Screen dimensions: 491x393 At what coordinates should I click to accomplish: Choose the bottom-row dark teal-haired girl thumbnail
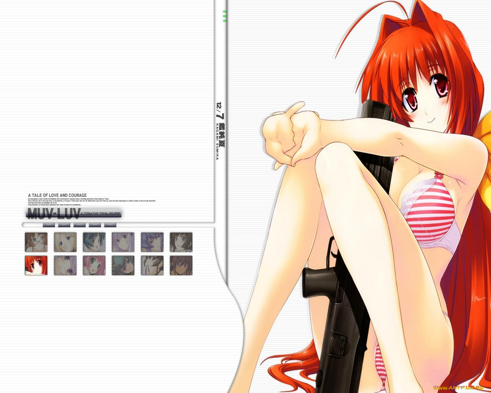tap(123, 266)
